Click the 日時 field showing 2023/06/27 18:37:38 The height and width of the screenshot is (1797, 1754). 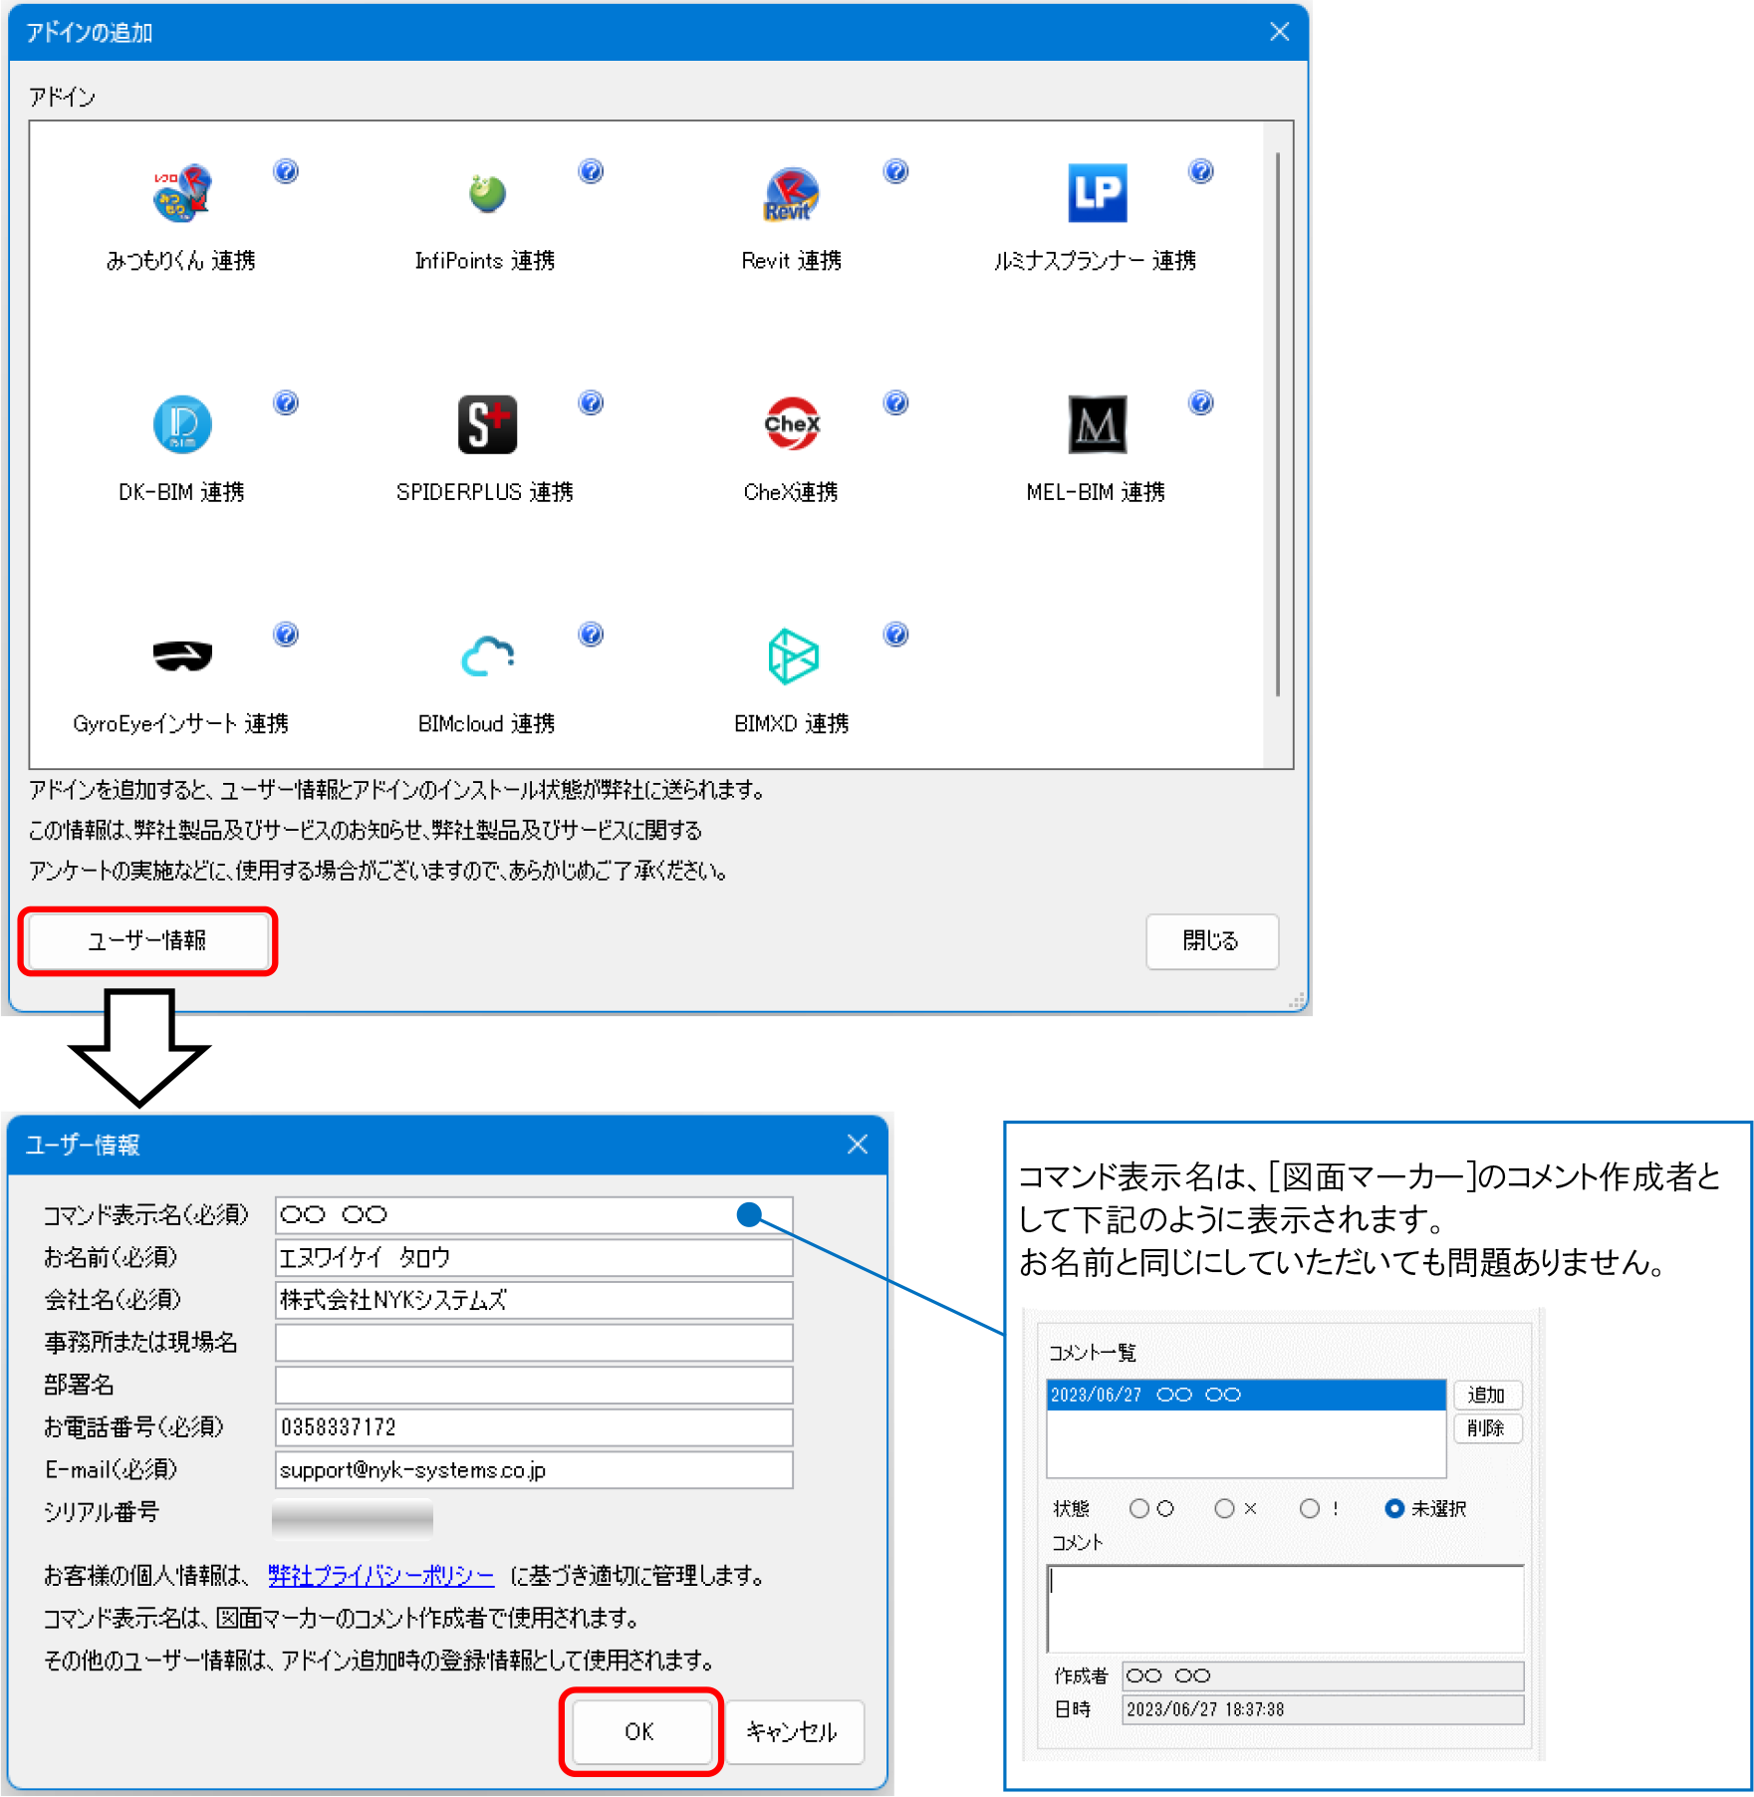(x=1324, y=1710)
